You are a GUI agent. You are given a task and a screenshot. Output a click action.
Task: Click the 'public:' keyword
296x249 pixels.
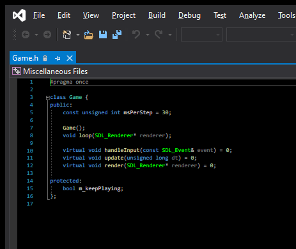pos(61,105)
